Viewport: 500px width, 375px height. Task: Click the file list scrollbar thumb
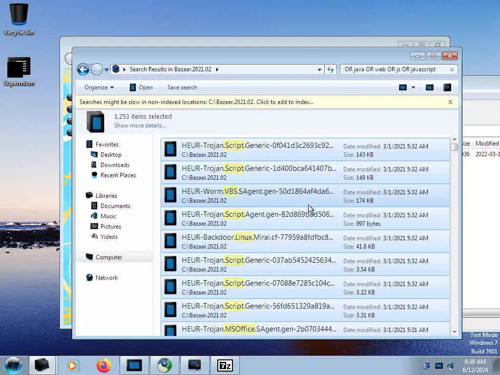tap(455, 147)
